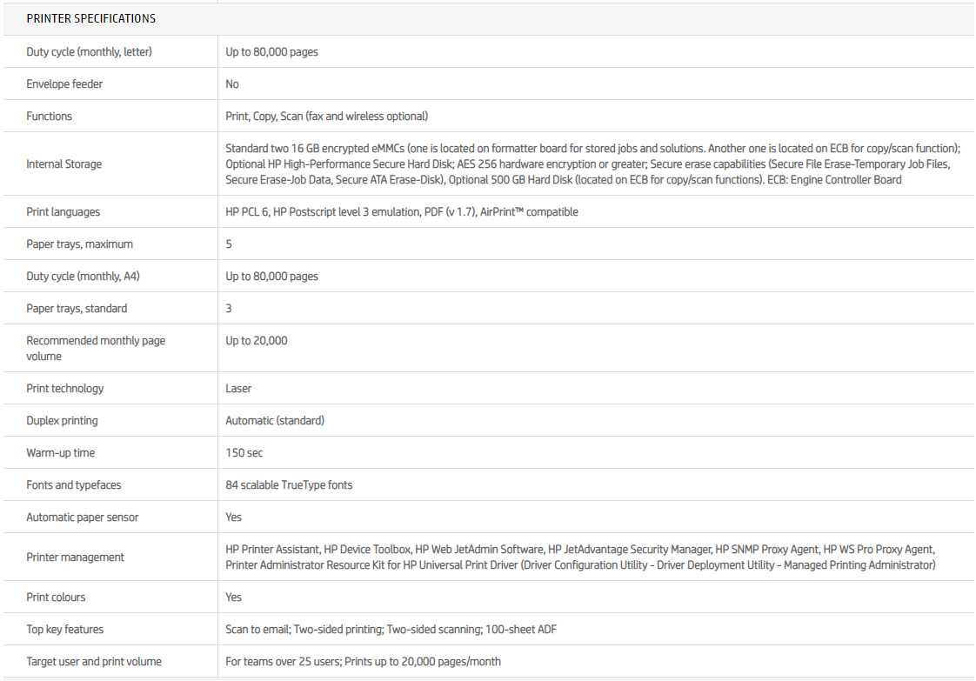This screenshot has height=681, width=976.
Task: Click the Print technology label
Action: 65,389
